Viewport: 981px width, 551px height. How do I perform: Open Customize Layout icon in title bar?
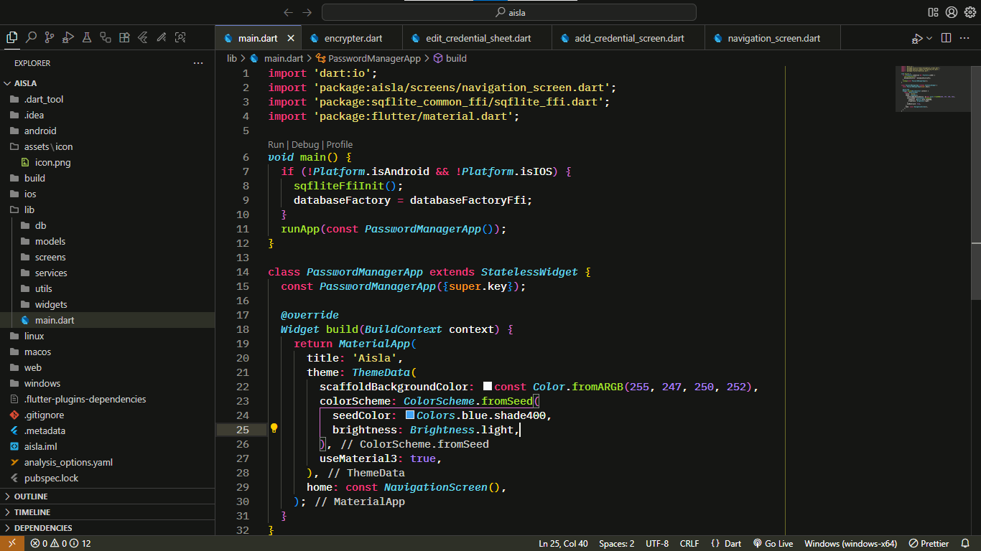click(x=933, y=12)
